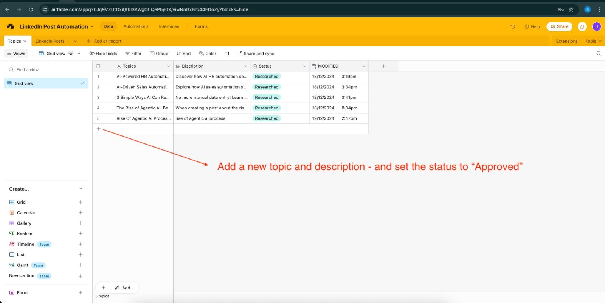Open Tools dropdown menu
This screenshot has height=303, width=605.
pos(593,41)
